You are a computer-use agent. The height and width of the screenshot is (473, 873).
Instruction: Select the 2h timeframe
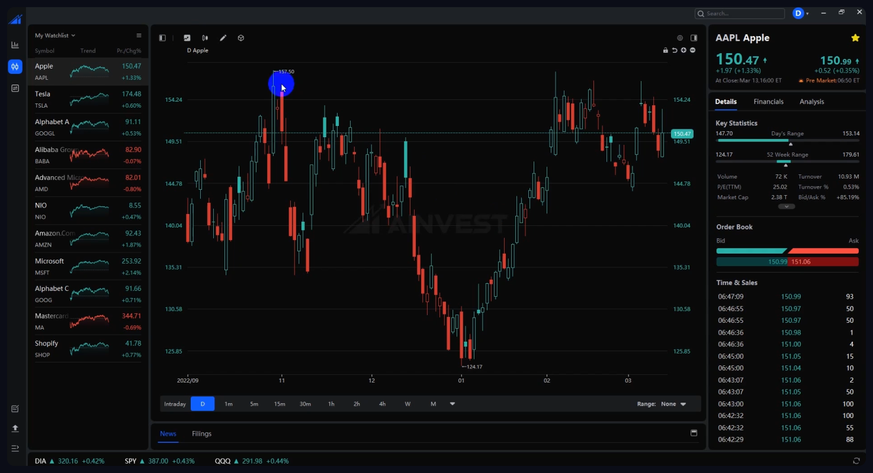[357, 404]
